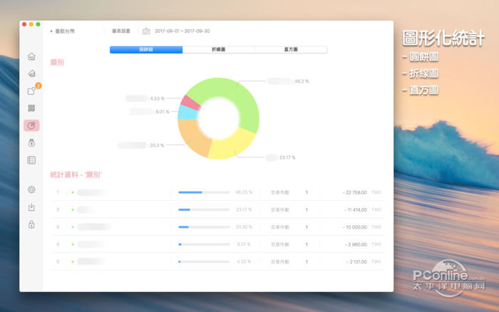Open the ledger list icon in sidebar
The image size is (499, 312).
click(x=31, y=160)
